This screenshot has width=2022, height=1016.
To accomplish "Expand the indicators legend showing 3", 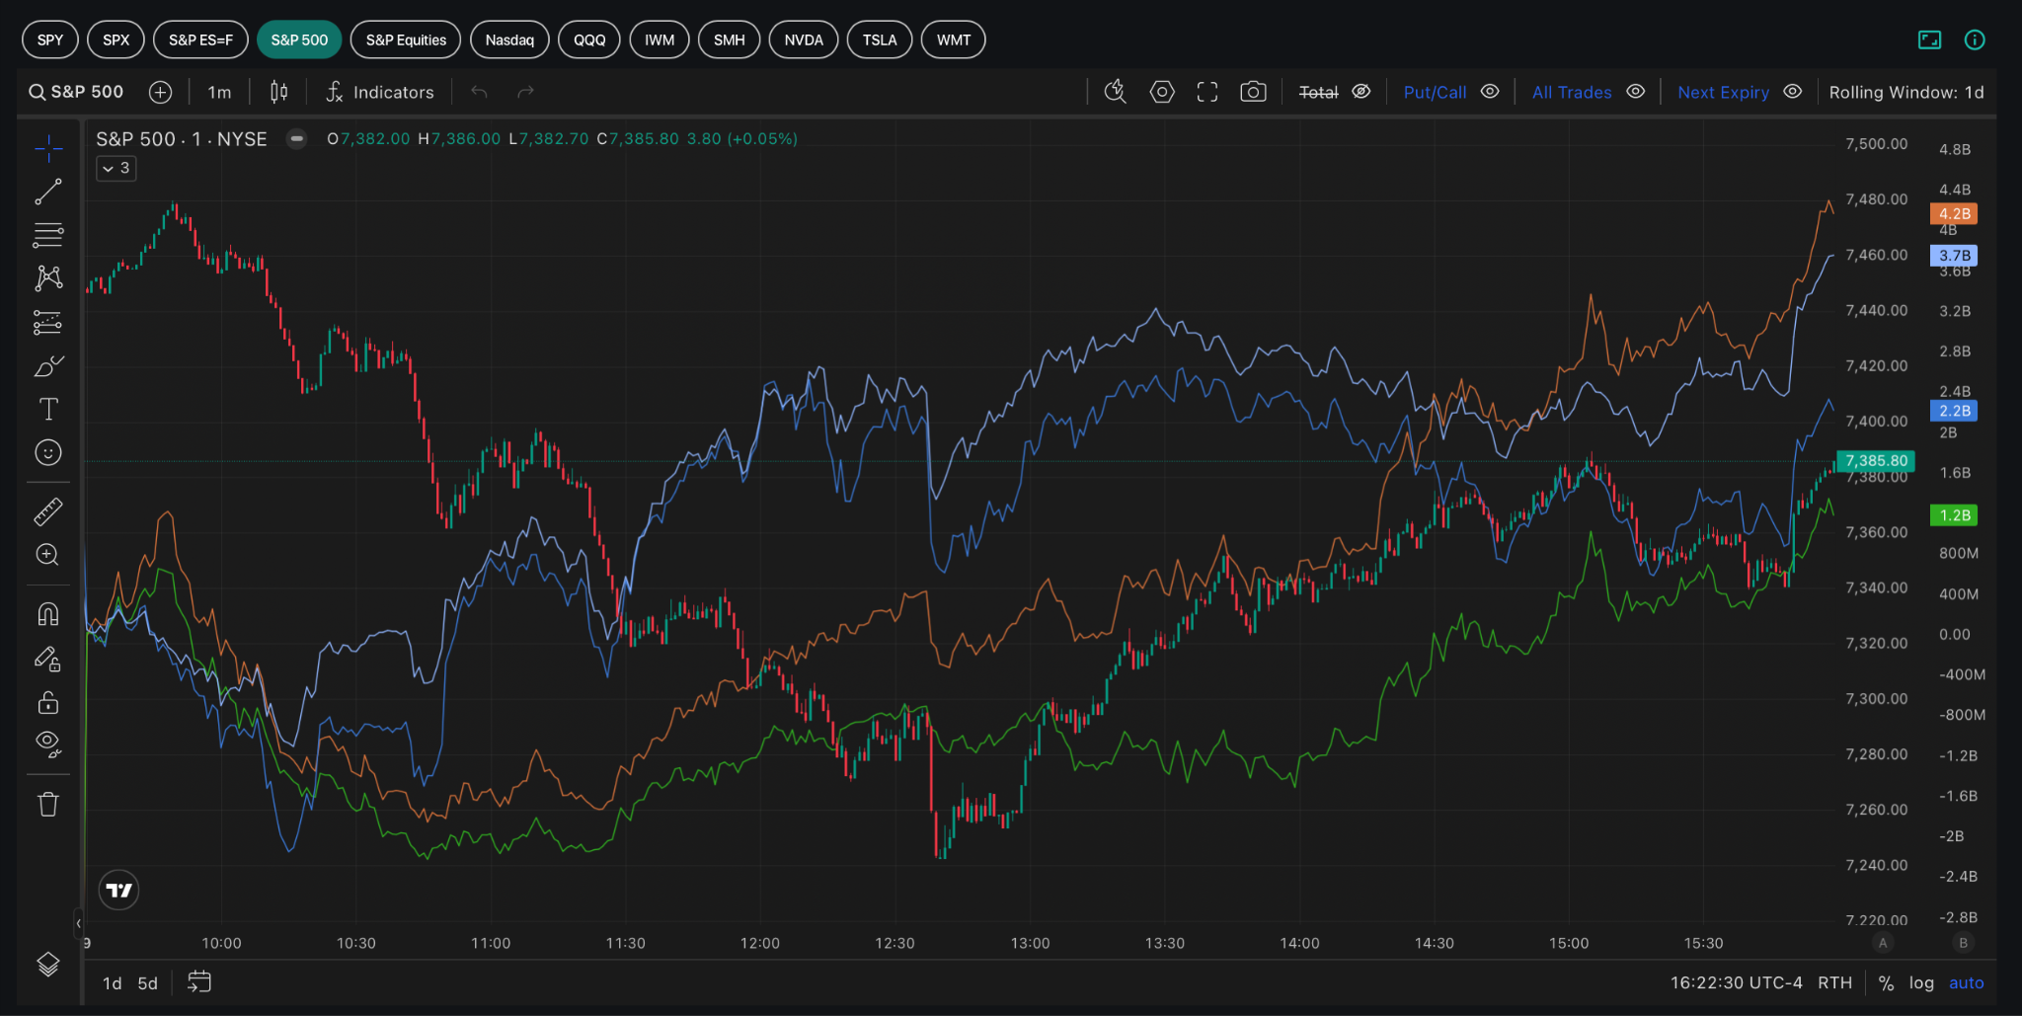I will (x=117, y=169).
